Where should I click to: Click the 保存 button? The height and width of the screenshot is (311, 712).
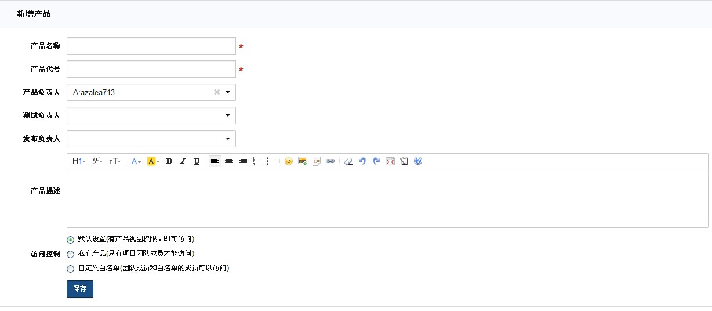point(80,289)
